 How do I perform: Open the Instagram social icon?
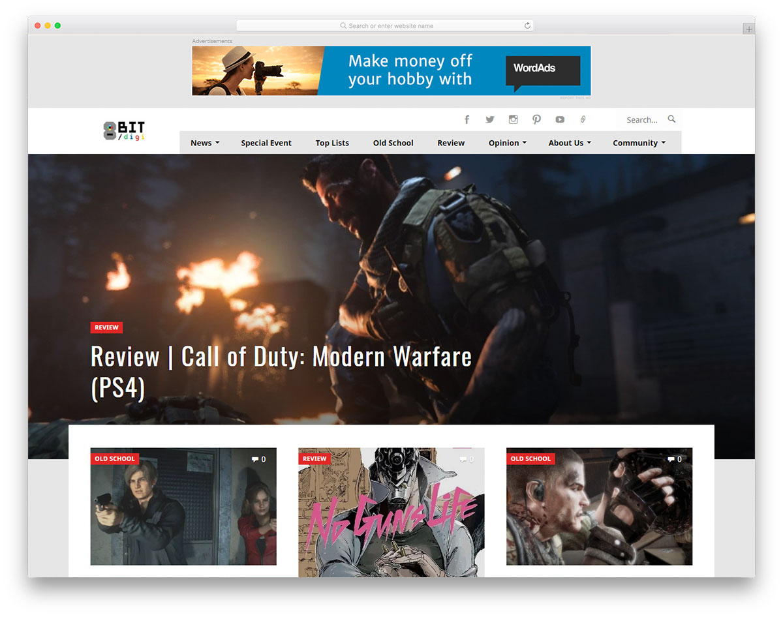pyautogui.click(x=514, y=119)
